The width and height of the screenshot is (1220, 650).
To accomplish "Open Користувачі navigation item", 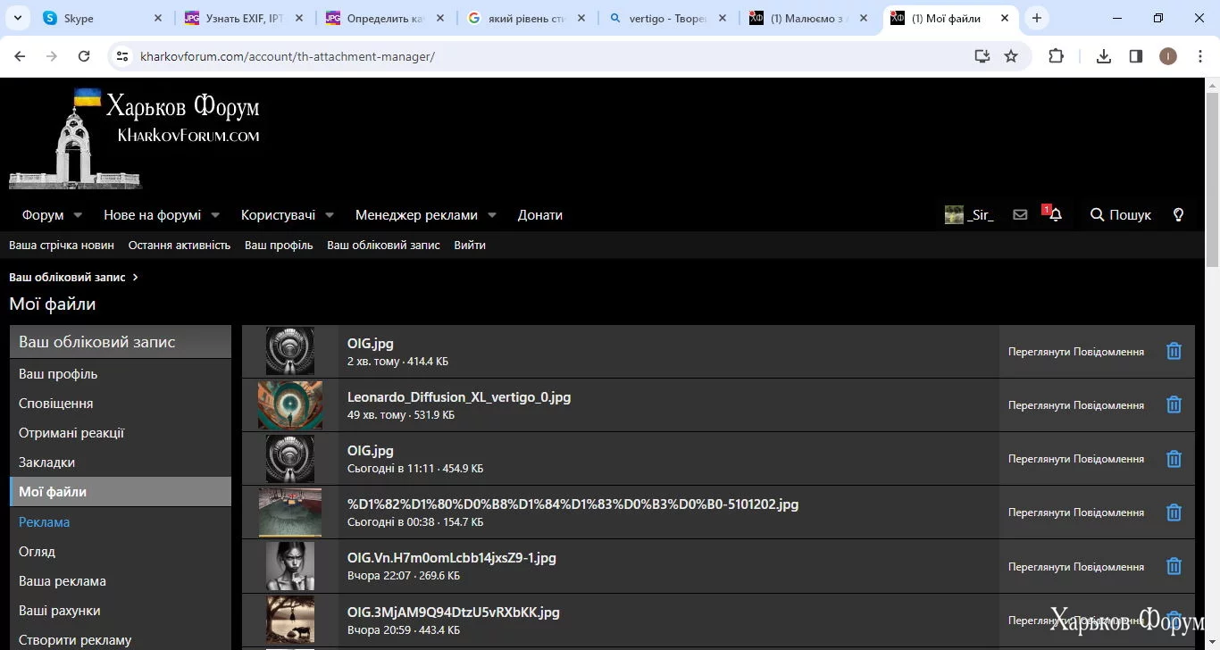I will coord(278,215).
